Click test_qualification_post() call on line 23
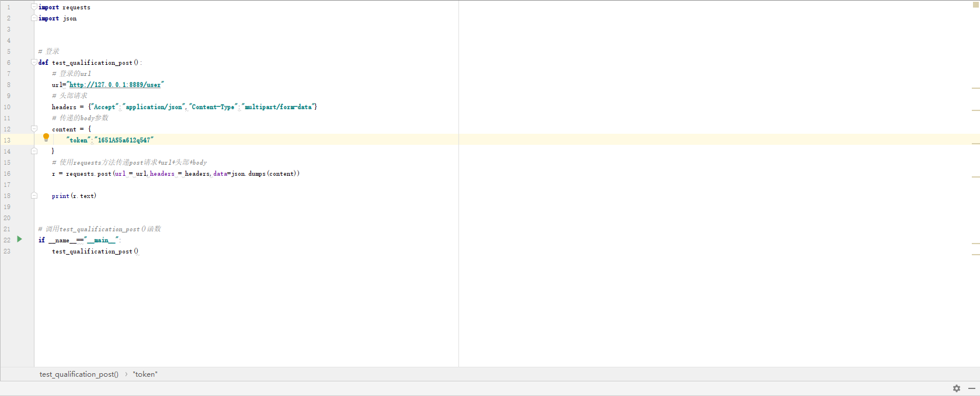Image resolution: width=980 pixels, height=396 pixels. pyautogui.click(x=95, y=251)
